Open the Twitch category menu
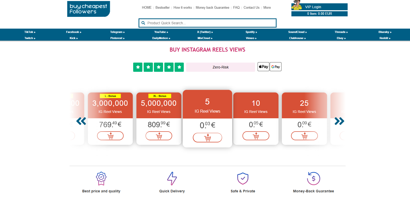The height and width of the screenshot is (199, 410). pyautogui.click(x=30, y=38)
